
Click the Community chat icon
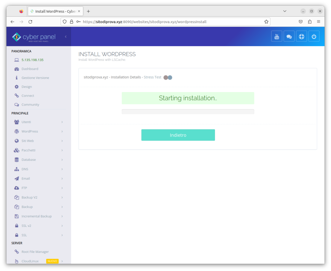coord(17,105)
